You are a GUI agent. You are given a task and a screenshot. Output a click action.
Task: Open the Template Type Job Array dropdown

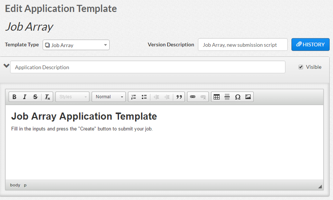click(x=76, y=45)
